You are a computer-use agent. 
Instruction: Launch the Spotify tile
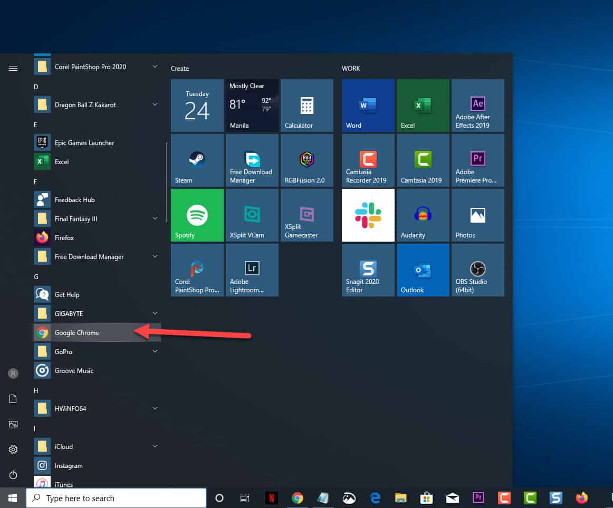197,215
